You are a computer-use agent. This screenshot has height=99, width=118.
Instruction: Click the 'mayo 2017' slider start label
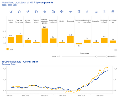coord(56,56)
